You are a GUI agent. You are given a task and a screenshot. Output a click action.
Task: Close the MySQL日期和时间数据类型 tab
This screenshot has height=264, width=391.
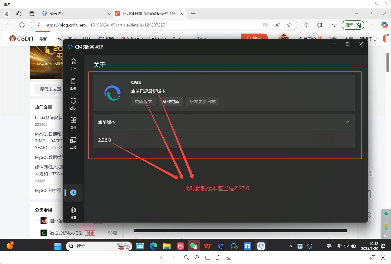[x=182, y=14]
